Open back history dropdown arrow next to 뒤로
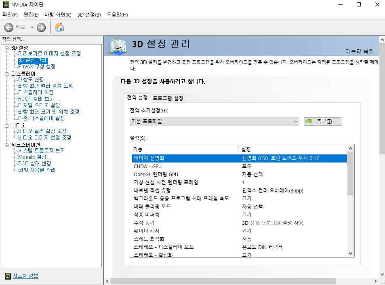 32,27
